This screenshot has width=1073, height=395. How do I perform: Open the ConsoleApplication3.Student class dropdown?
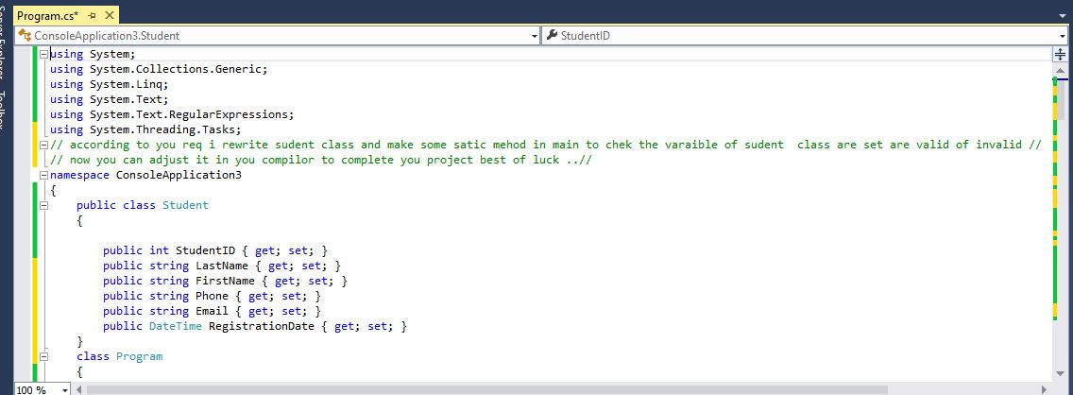[534, 36]
